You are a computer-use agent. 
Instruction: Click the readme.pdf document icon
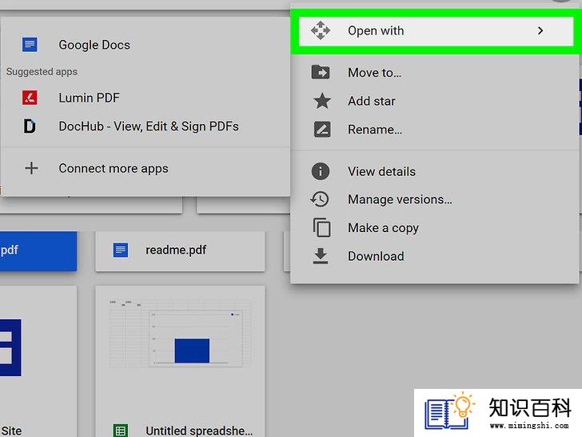pos(121,250)
